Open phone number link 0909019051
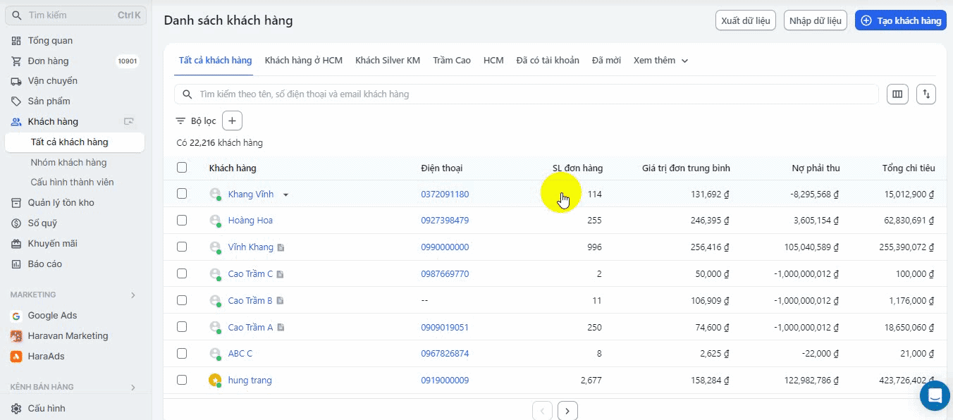Image resolution: width=953 pixels, height=420 pixels. 445,328
